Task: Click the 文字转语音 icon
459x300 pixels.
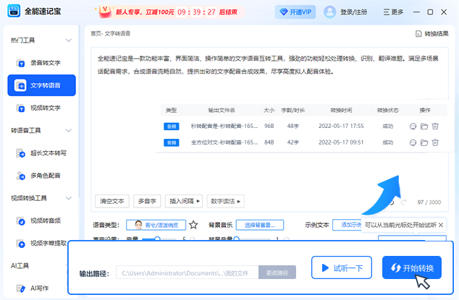Action: pyautogui.click(x=20, y=85)
